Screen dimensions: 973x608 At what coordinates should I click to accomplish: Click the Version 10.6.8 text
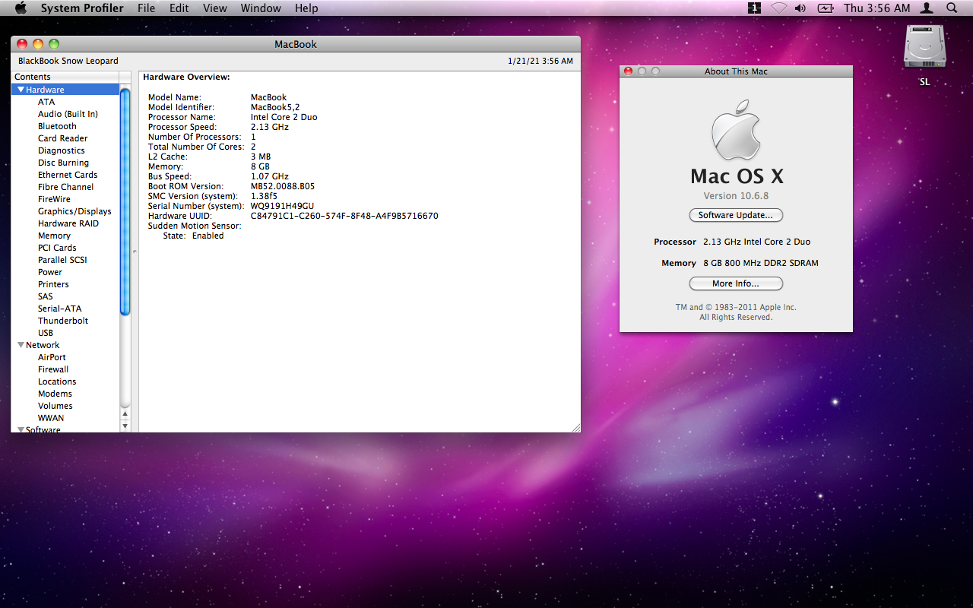(x=736, y=195)
